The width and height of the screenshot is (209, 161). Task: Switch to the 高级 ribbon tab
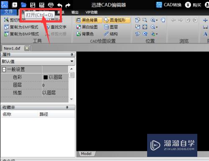coord(61,12)
